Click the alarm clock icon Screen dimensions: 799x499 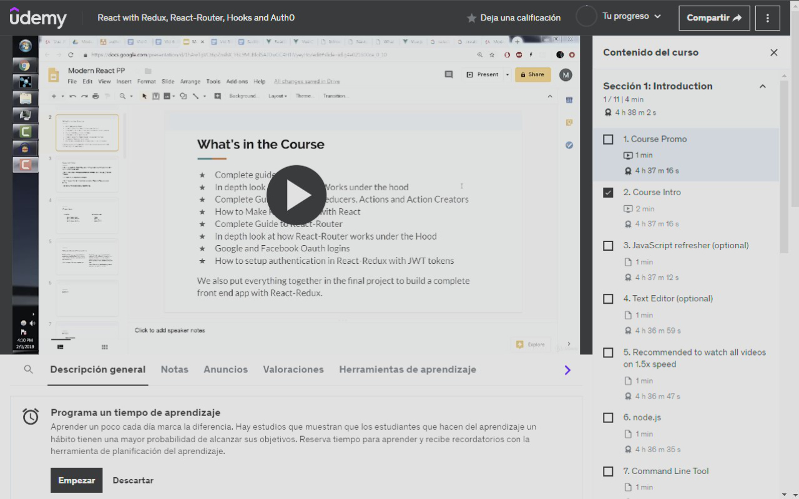[31, 417]
